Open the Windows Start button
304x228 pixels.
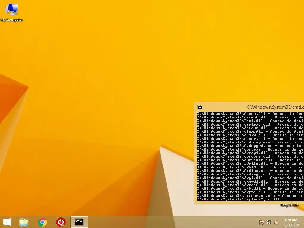7,222
